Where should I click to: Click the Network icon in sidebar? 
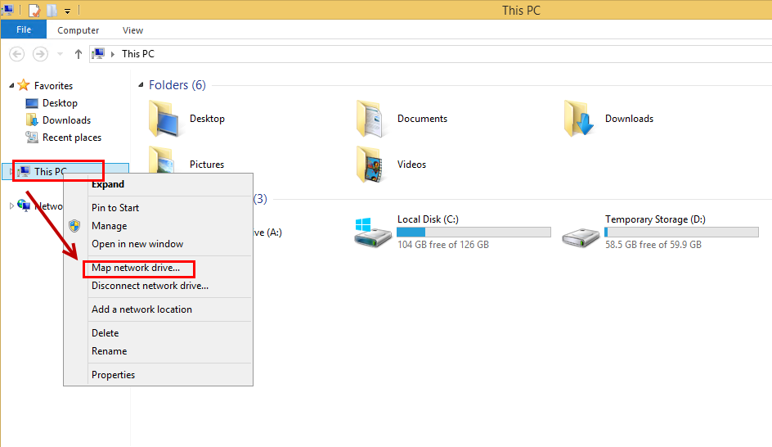coord(23,205)
